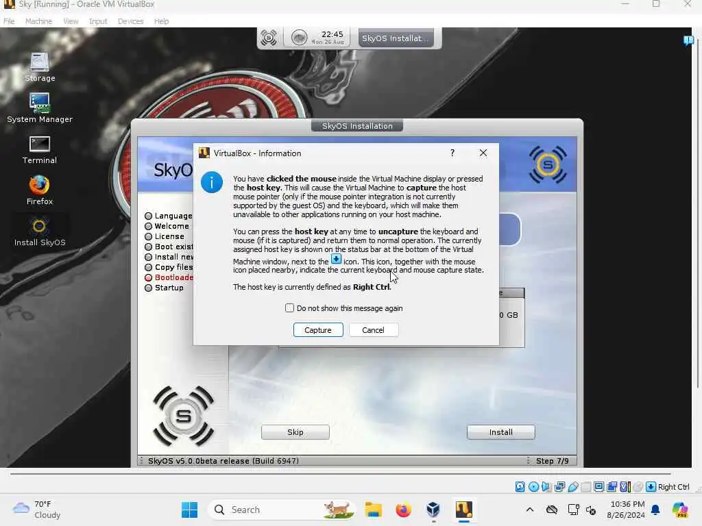Click the 'Right Ctrl' host key label
This screenshot has width=702, height=526.
click(x=674, y=487)
